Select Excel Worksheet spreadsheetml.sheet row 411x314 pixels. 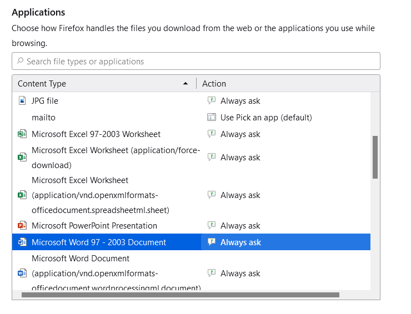(191, 195)
